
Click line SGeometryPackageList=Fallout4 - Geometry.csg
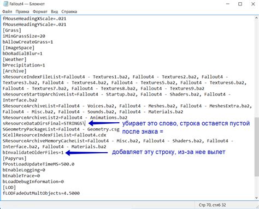click(x=61, y=129)
